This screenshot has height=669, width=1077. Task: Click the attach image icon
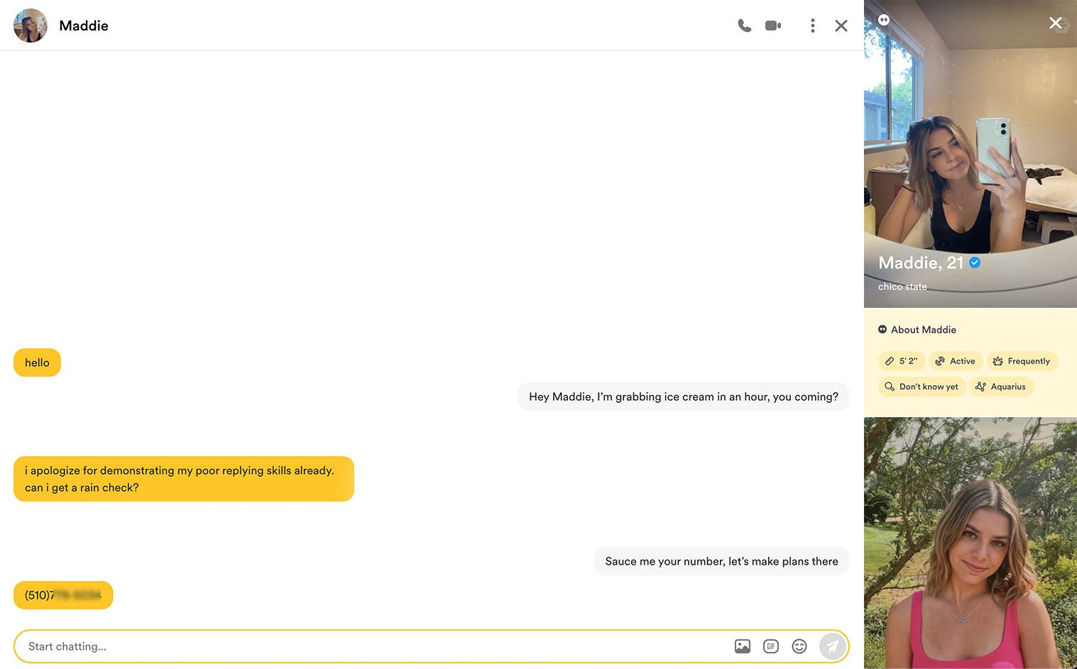(743, 646)
